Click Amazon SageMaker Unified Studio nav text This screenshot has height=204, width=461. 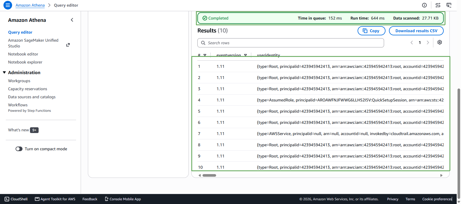click(33, 43)
